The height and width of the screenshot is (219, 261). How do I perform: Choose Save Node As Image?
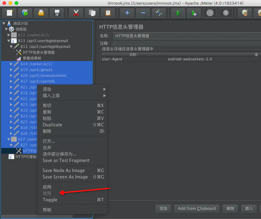pos(72,171)
